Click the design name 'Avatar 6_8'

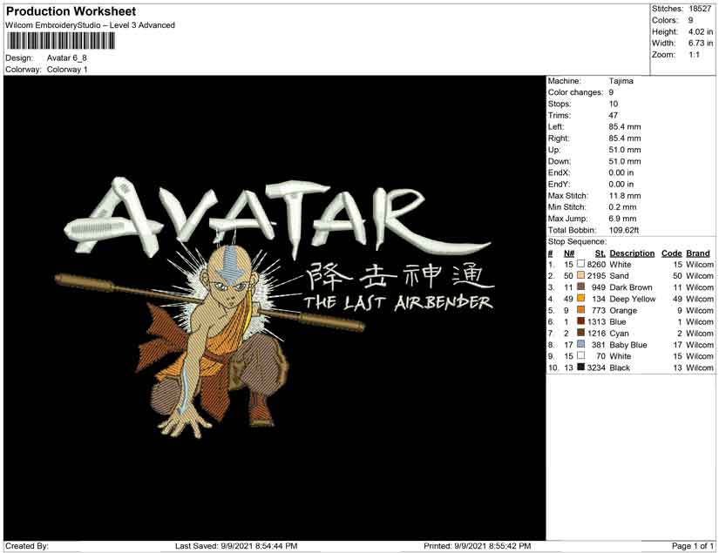67,58
